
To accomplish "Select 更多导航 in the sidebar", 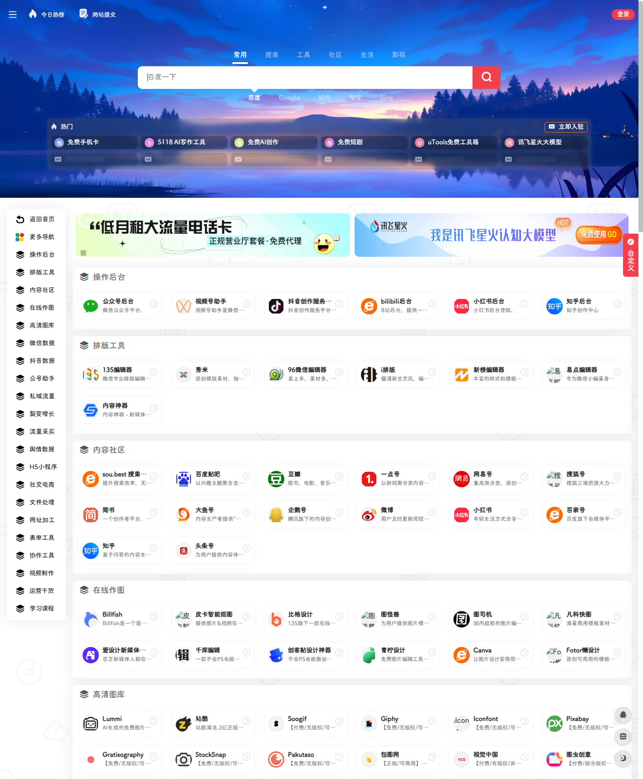I will (36, 237).
